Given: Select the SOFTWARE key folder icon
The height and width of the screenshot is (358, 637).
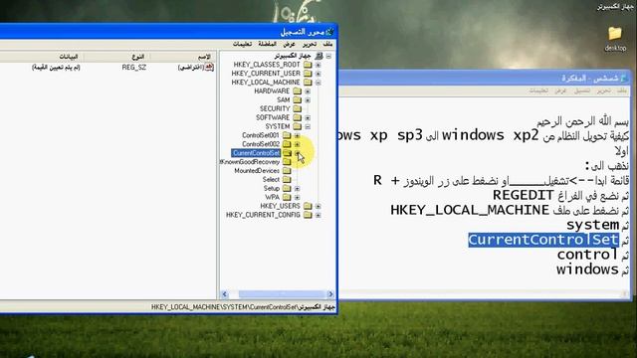Looking at the screenshot, I should pos(298,117).
